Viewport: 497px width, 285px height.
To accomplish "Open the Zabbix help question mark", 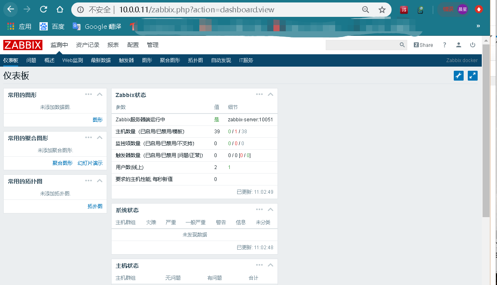I will (x=445, y=45).
